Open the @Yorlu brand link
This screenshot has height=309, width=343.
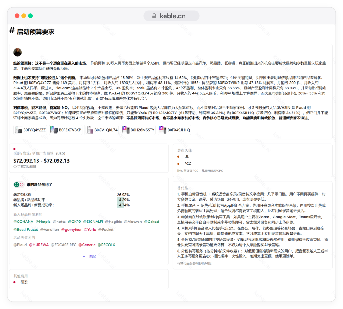tap(90, 229)
